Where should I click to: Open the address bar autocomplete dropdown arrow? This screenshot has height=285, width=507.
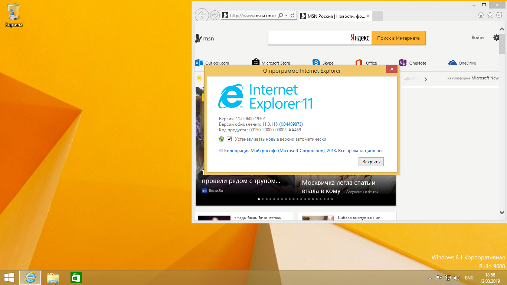click(287, 16)
